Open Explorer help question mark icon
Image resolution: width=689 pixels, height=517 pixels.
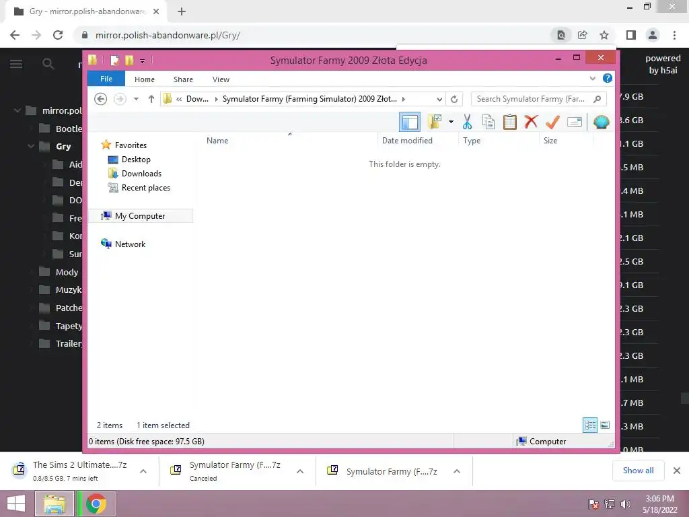tap(608, 78)
